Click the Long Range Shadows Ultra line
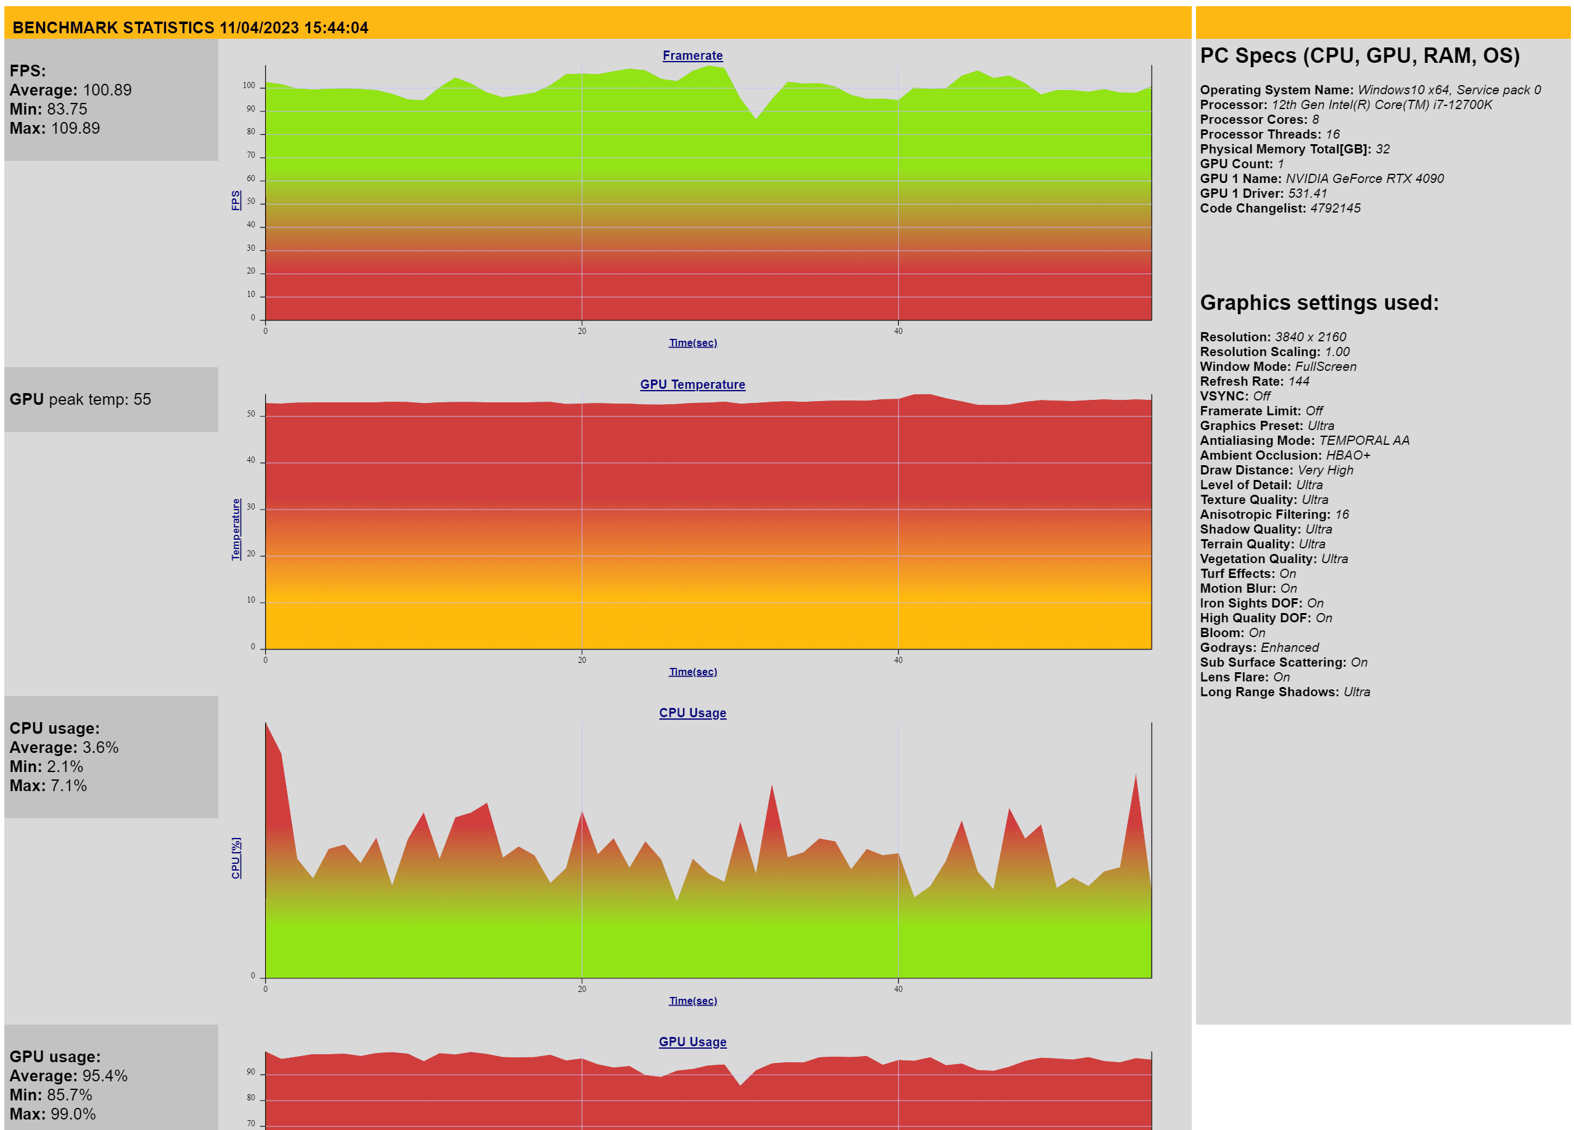 (1285, 693)
